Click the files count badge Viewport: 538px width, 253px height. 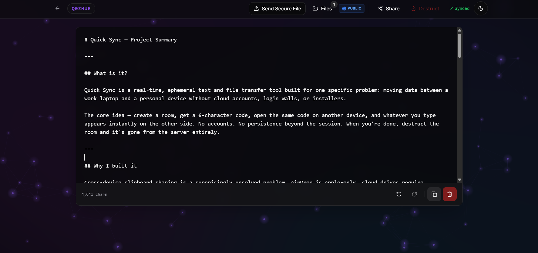(334, 4)
